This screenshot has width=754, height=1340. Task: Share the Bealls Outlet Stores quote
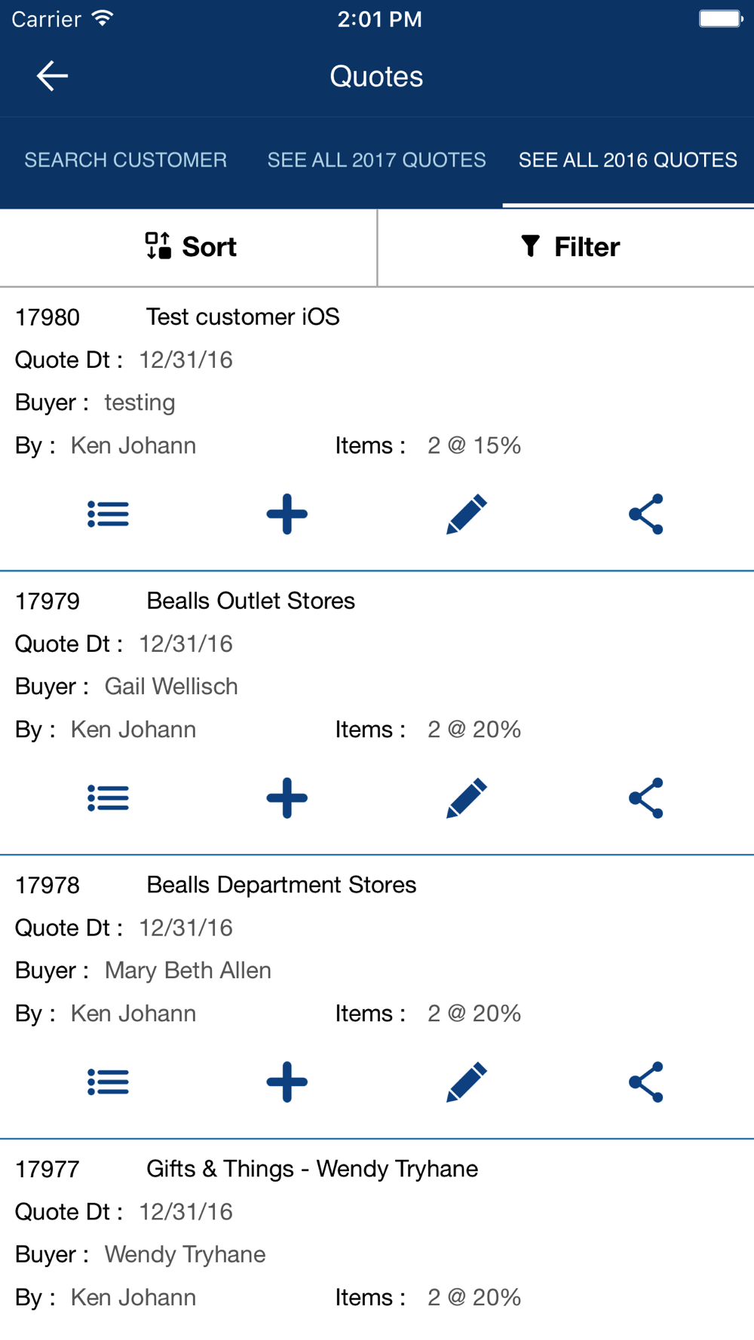[646, 799]
